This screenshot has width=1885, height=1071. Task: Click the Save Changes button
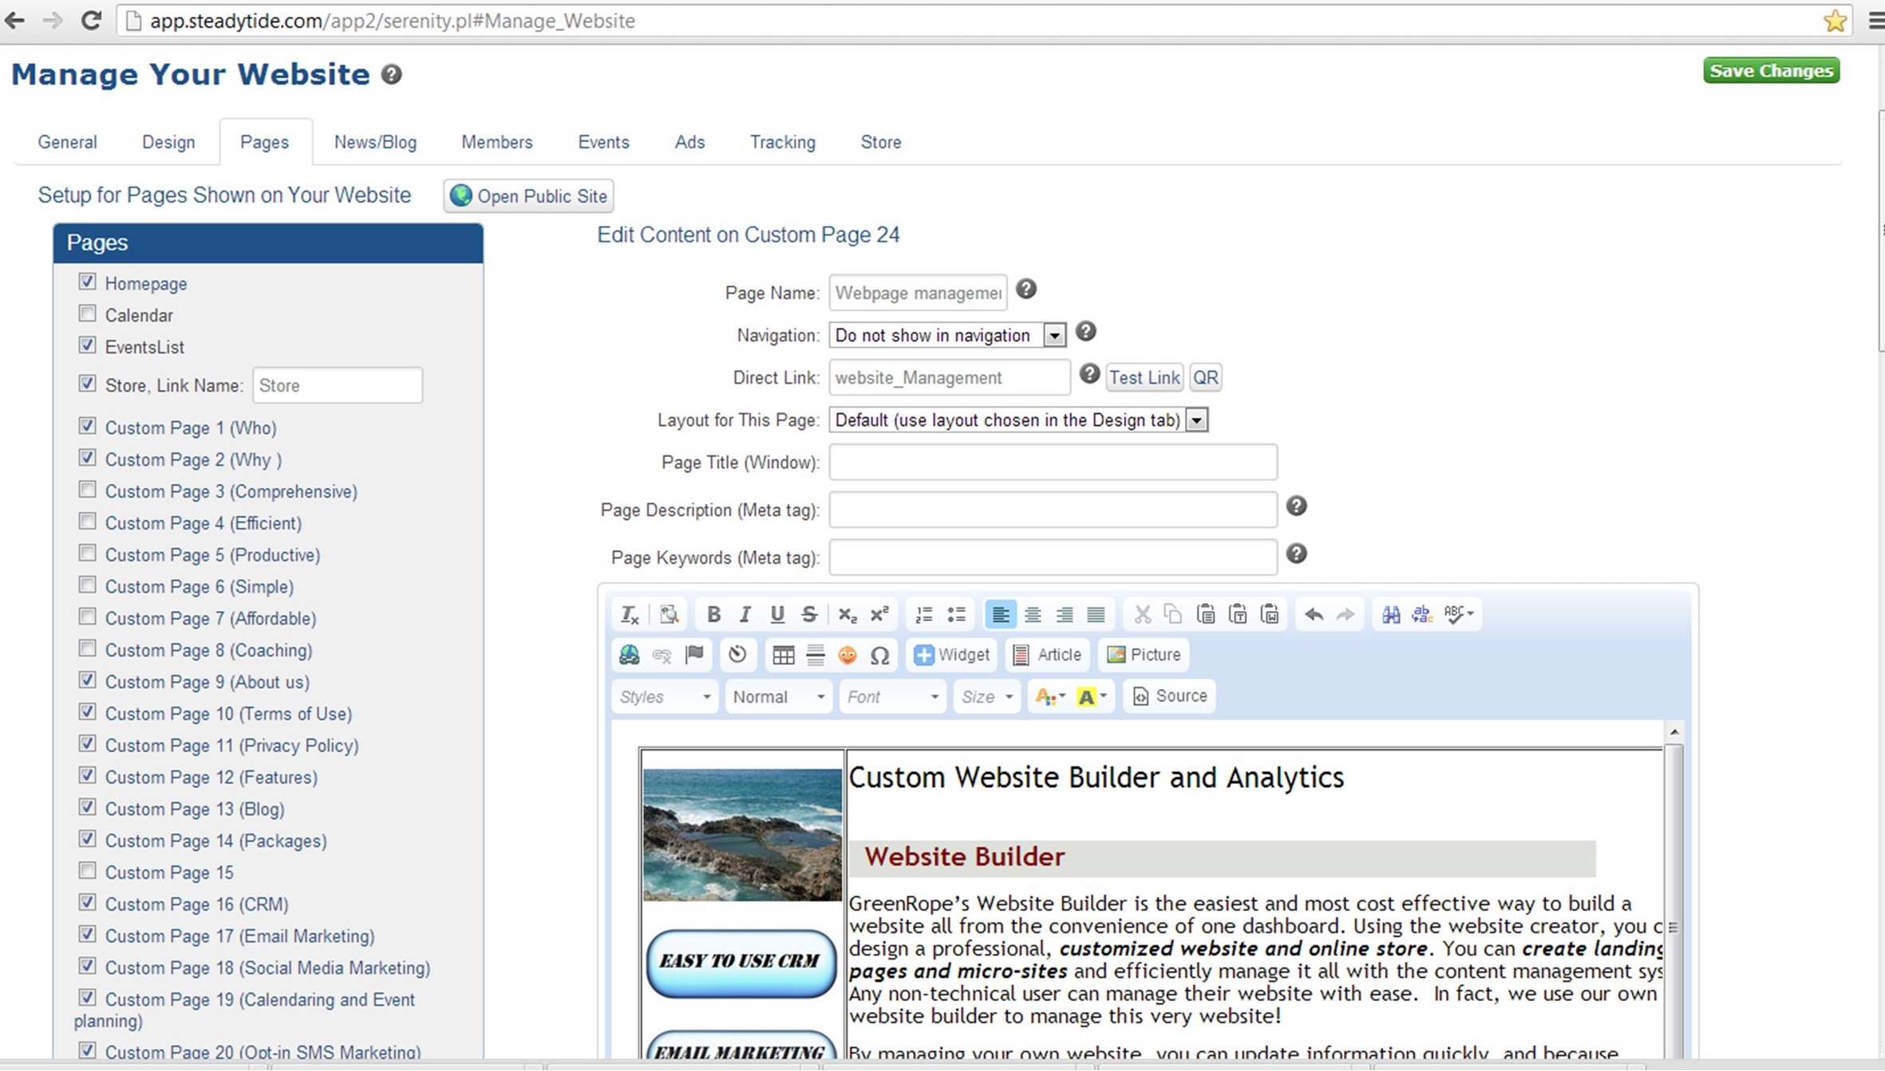[x=1771, y=70]
